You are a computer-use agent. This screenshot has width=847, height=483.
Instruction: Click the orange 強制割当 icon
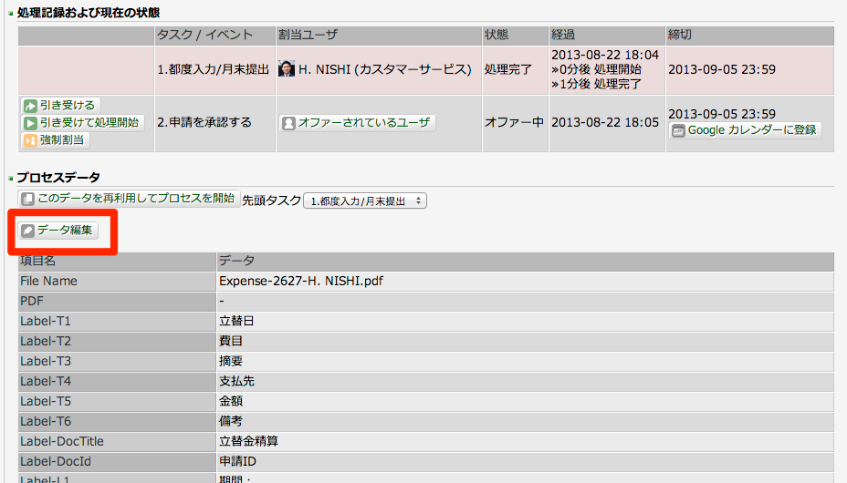click(x=30, y=140)
